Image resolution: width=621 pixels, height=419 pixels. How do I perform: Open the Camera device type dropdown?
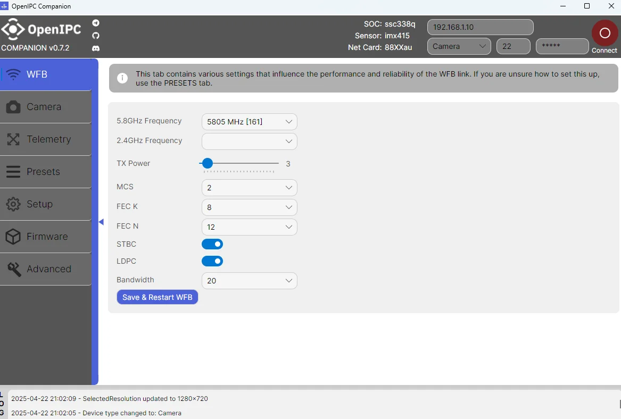point(459,46)
